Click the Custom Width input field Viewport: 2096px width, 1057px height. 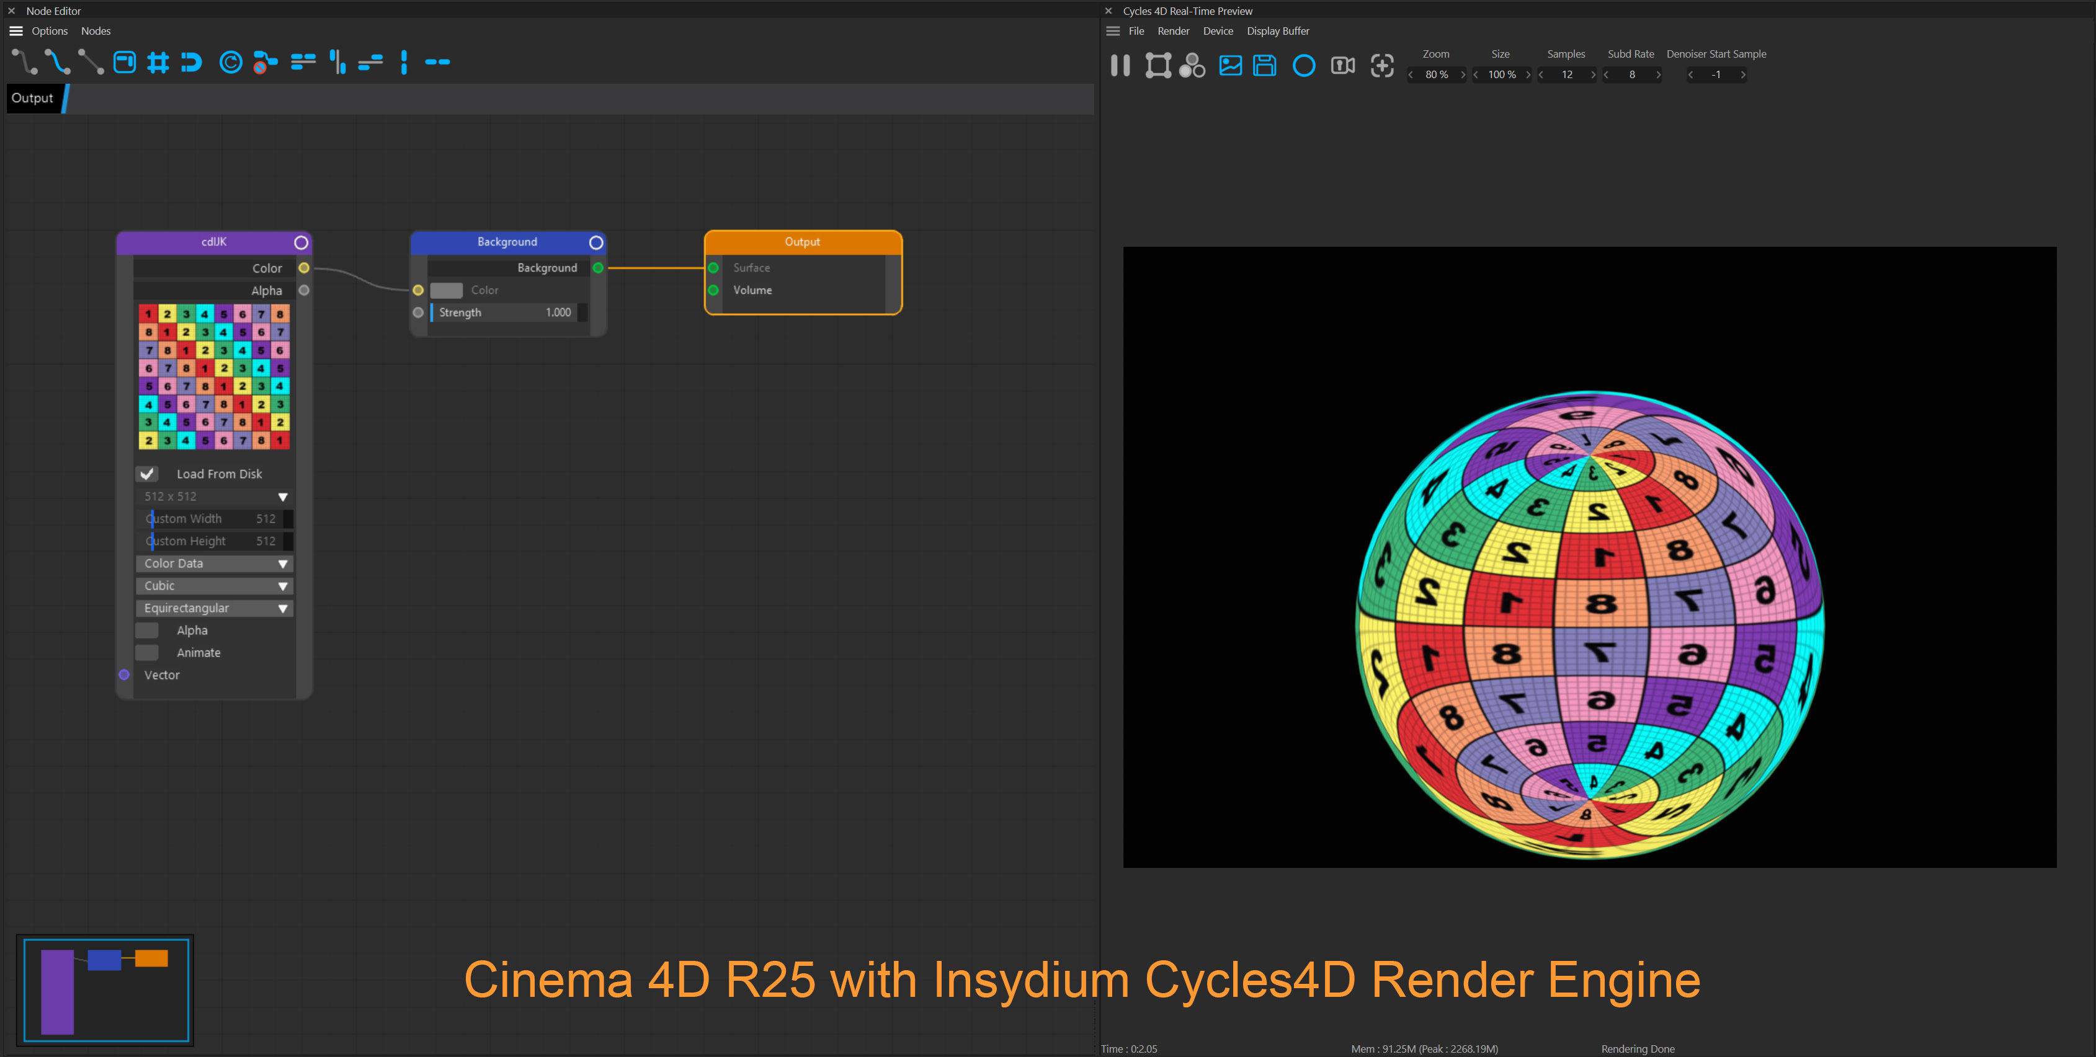214,519
